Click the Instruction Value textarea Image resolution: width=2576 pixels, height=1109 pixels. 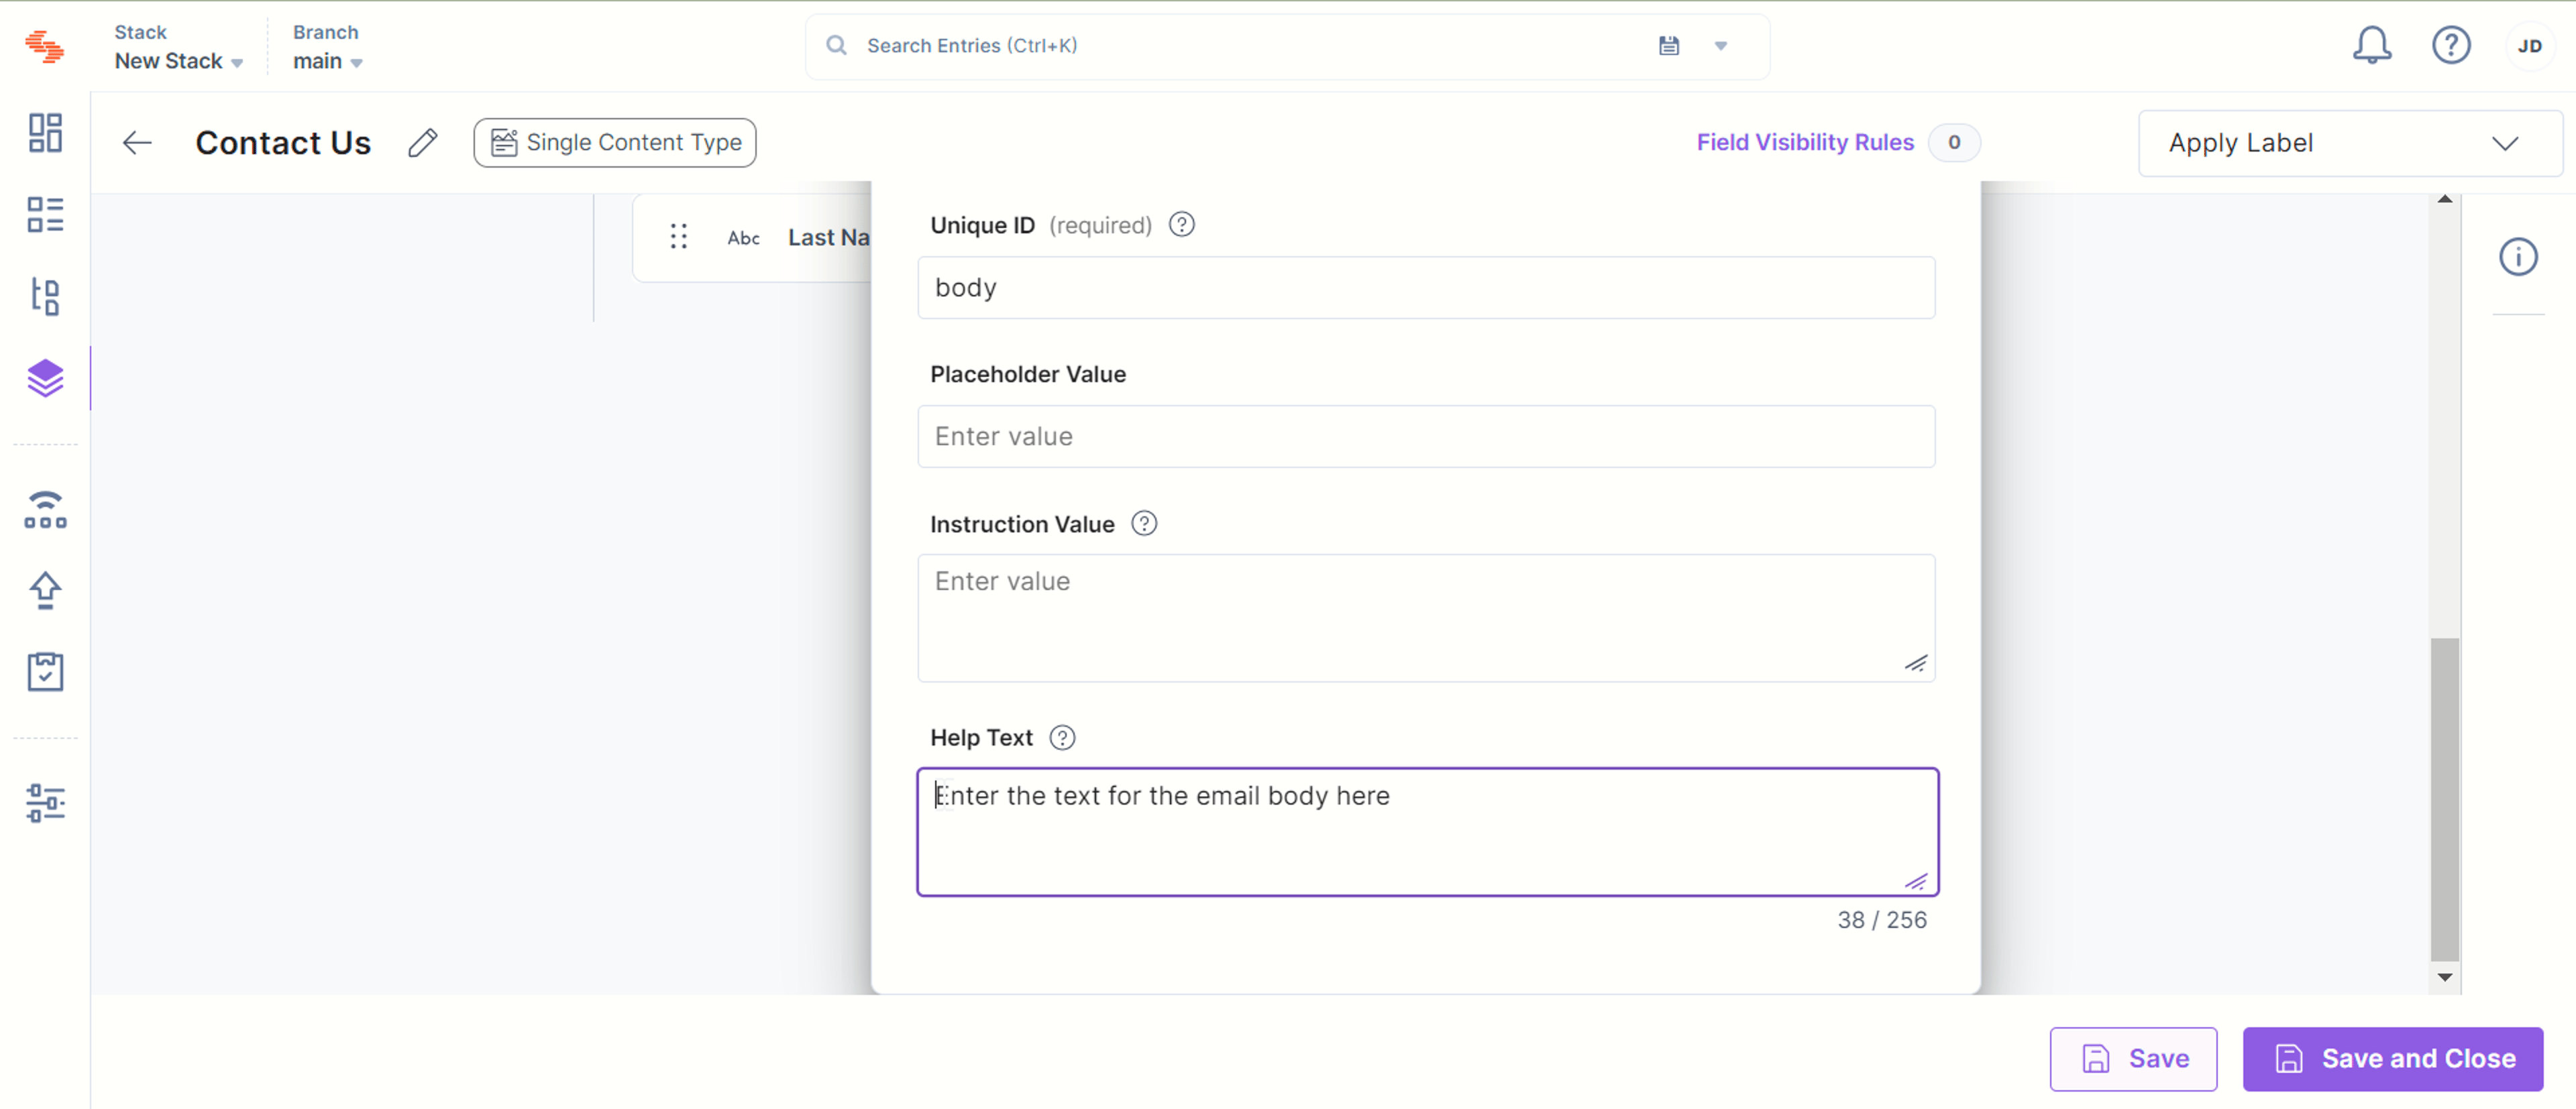point(1426,618)
